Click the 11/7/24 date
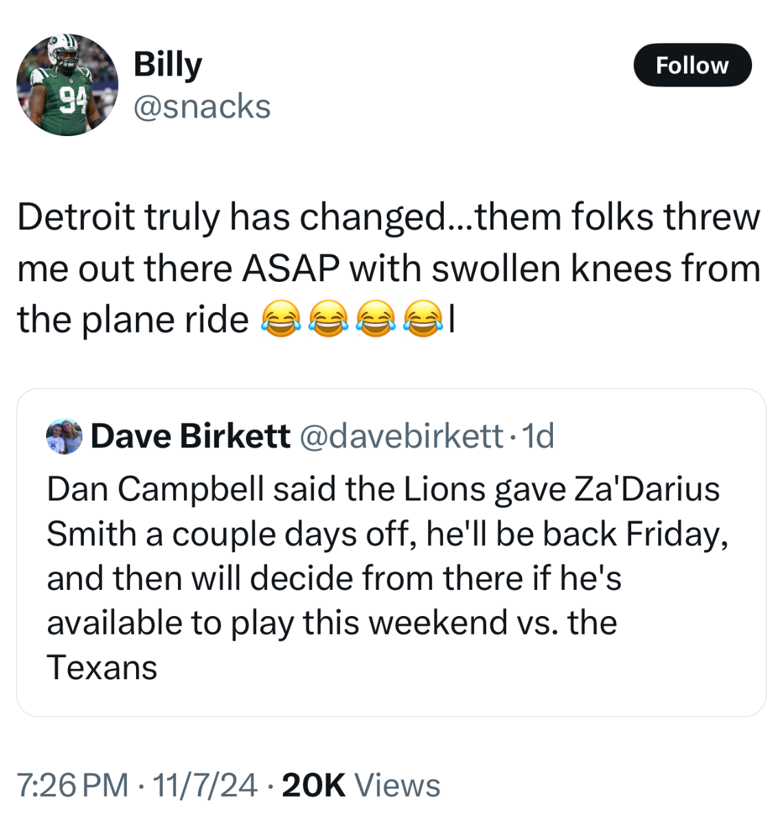The height and width of the screenshot is (825, 783). (205, 785)
